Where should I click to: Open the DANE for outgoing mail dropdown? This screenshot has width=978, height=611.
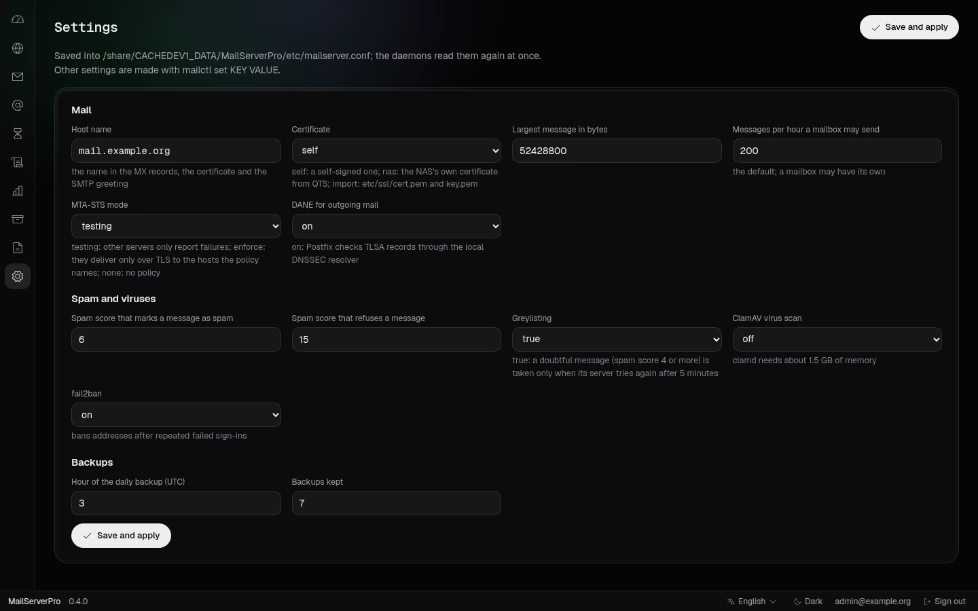[x=397, y=226]
